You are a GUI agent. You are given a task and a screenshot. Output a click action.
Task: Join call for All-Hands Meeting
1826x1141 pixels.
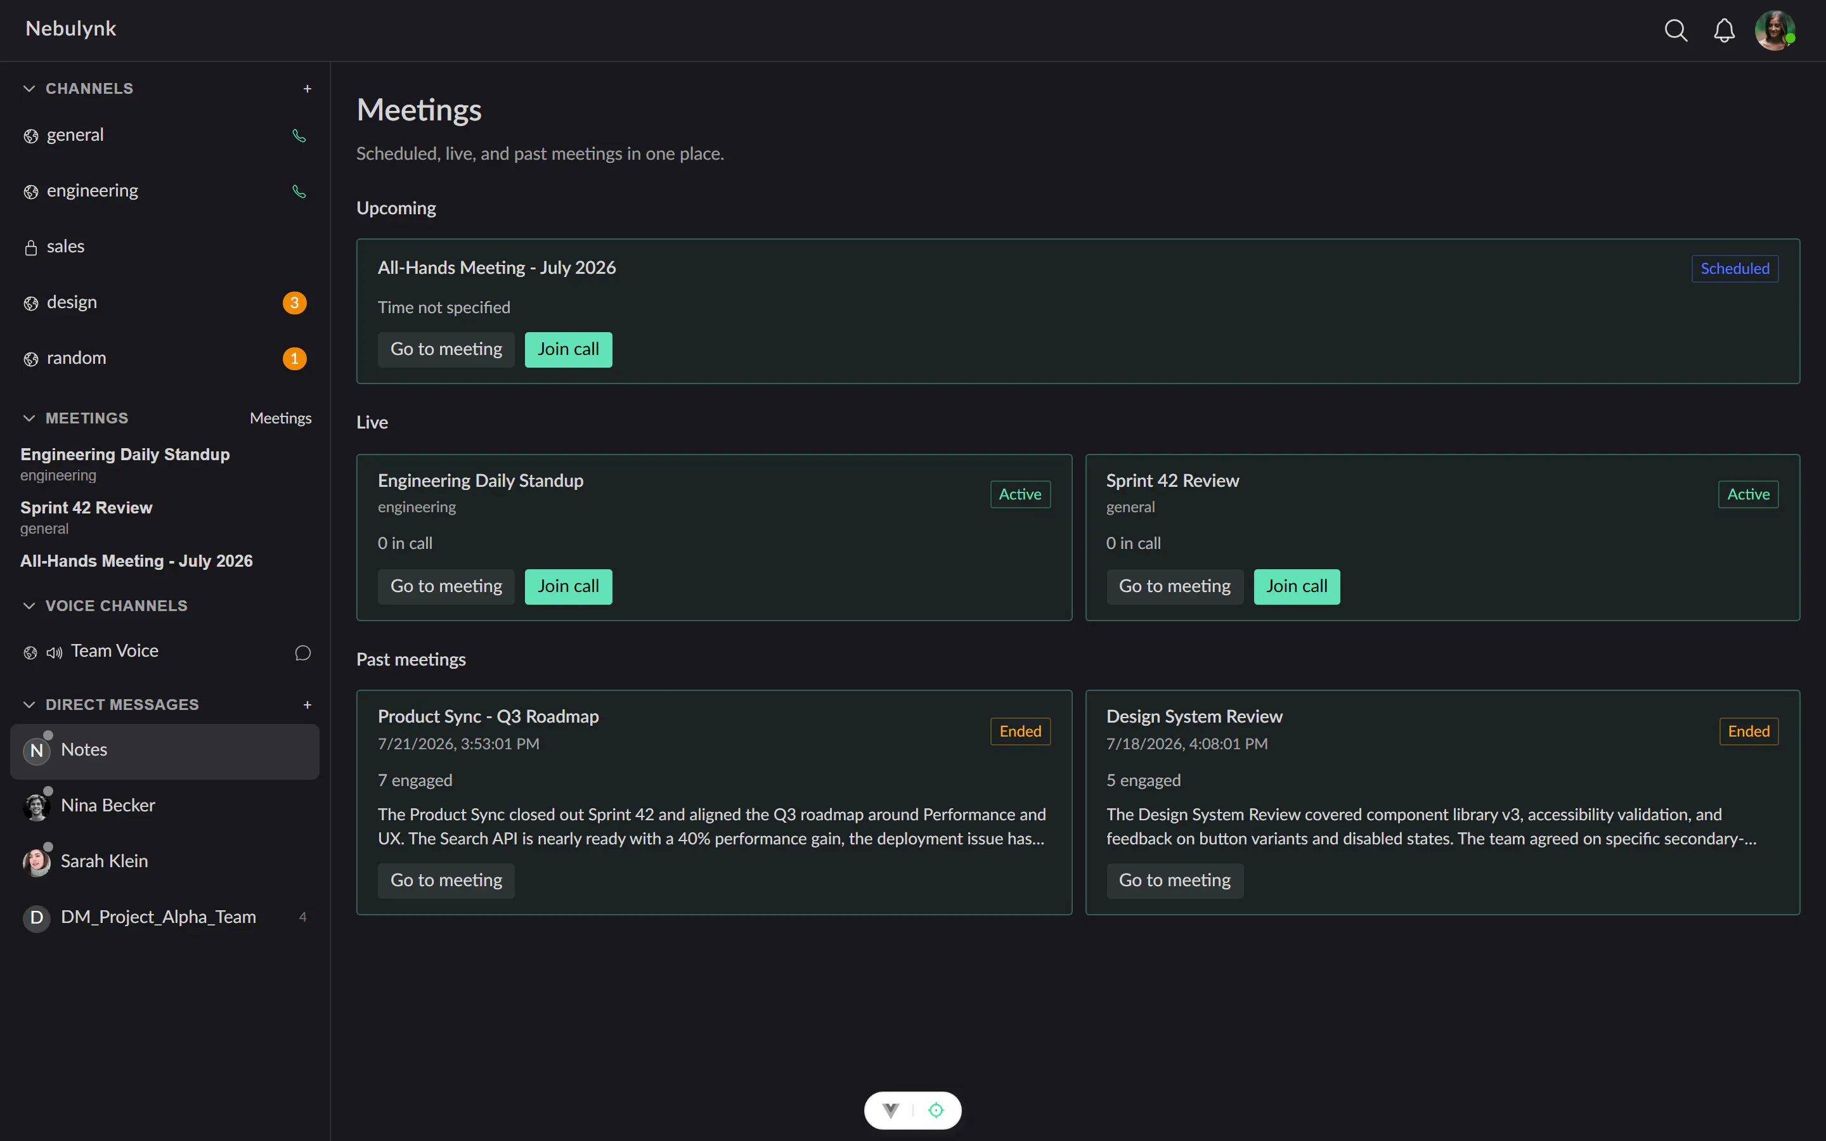click(568, 349)
